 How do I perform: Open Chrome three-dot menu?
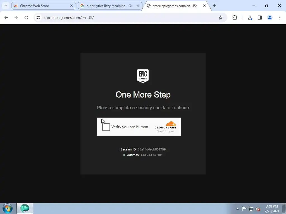tap(280, 18)
